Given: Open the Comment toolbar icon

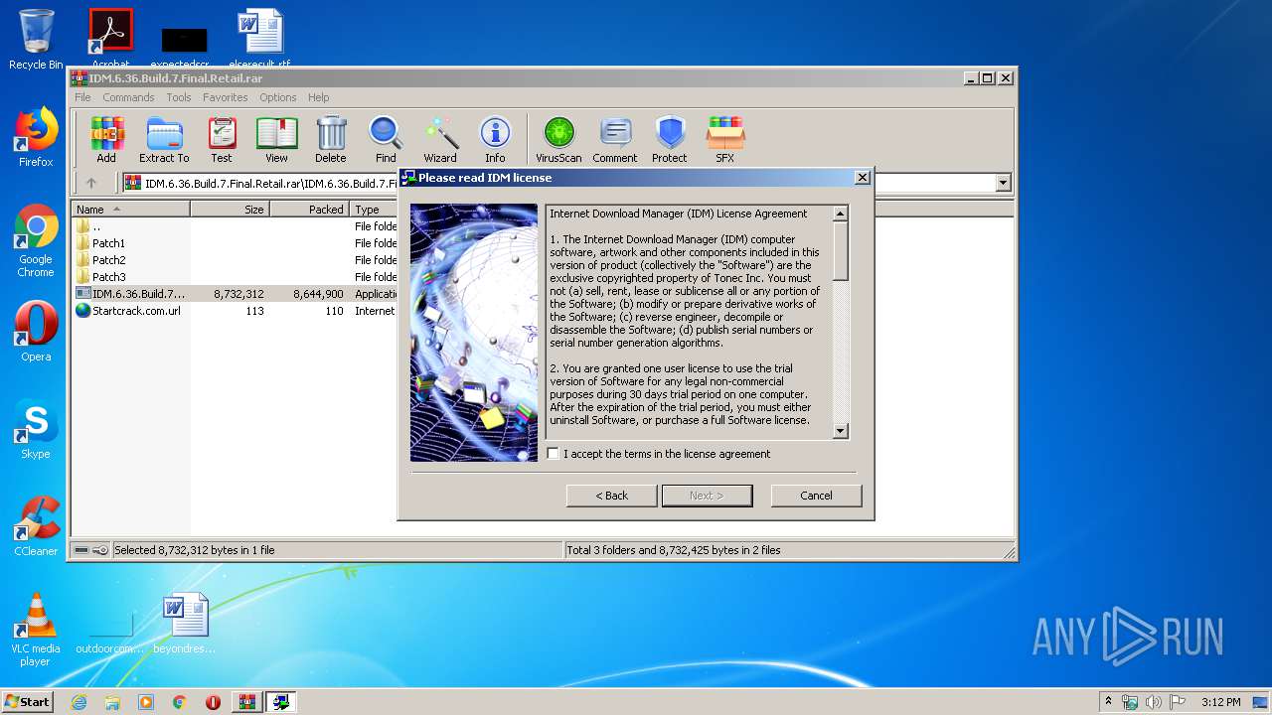Looking at the screenshot, I should pos(615,140).
